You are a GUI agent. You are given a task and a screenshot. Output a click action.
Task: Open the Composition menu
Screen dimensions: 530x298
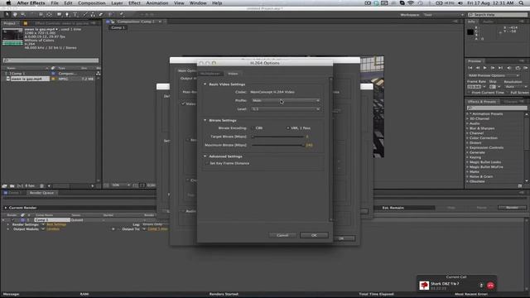[92, 3]
